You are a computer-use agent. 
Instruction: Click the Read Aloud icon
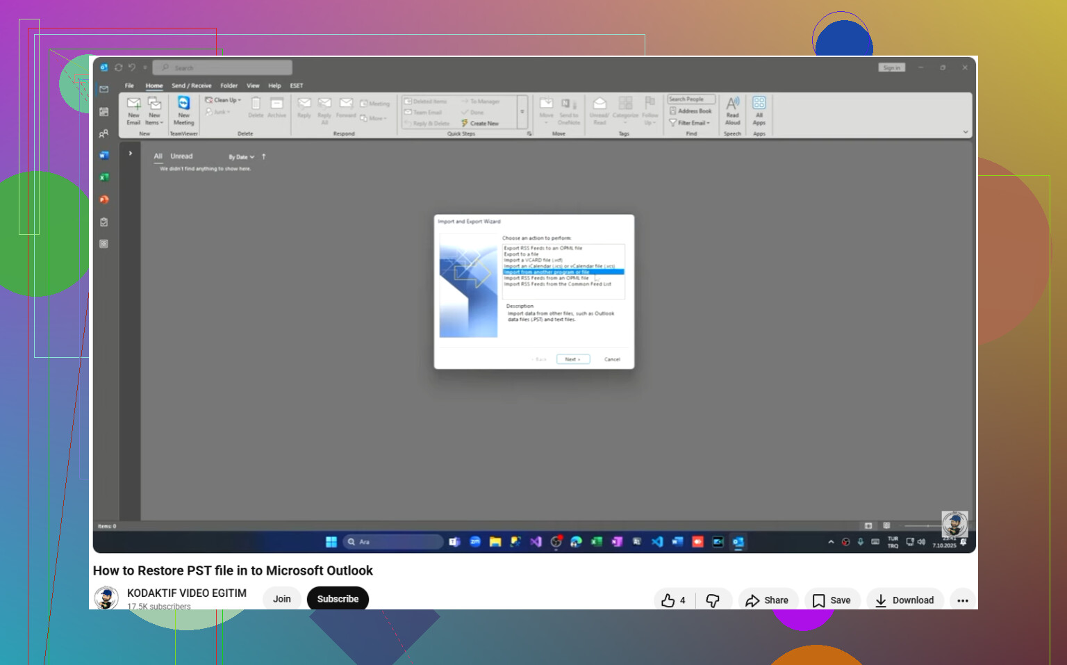[x=733, y=110]
